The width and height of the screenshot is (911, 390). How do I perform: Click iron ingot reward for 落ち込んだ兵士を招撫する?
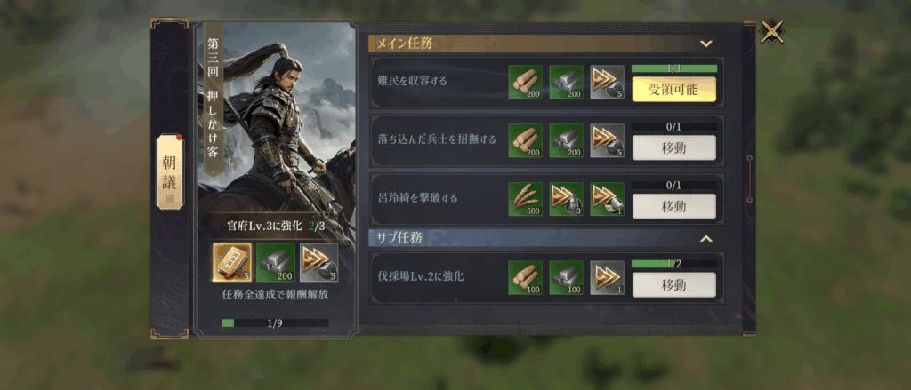[x=567, y=140]
